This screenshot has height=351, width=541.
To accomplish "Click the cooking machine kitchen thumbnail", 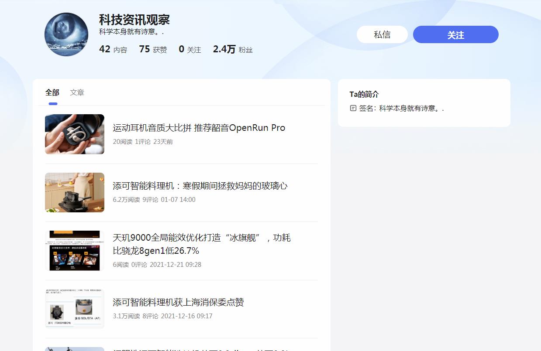I will (75, 192).
